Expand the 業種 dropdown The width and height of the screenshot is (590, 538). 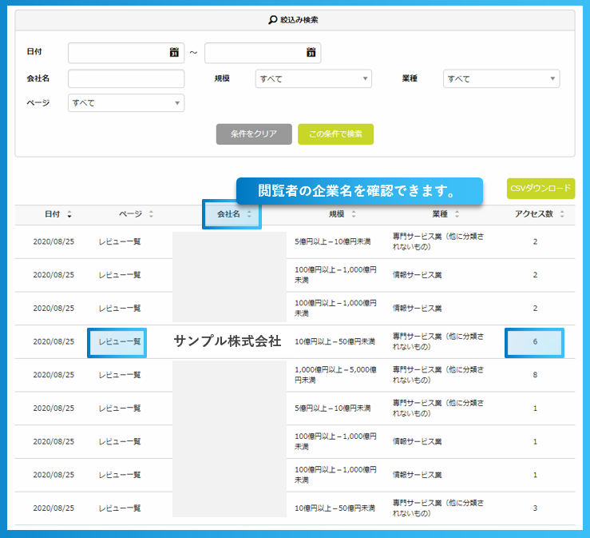(x=501, y=78)
